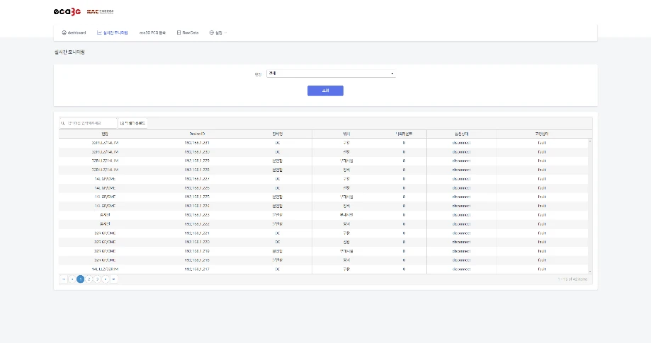651x343 pixels.
Task: Select Device ID cell 192.168.1.221
Action: click(x=197, y=233)
